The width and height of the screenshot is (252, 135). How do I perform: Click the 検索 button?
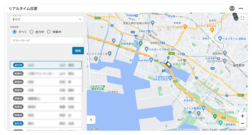coord(78,51)
